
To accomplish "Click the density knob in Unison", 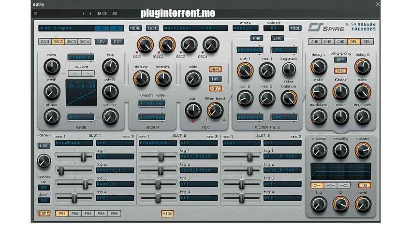I will [x=163, y=79].
